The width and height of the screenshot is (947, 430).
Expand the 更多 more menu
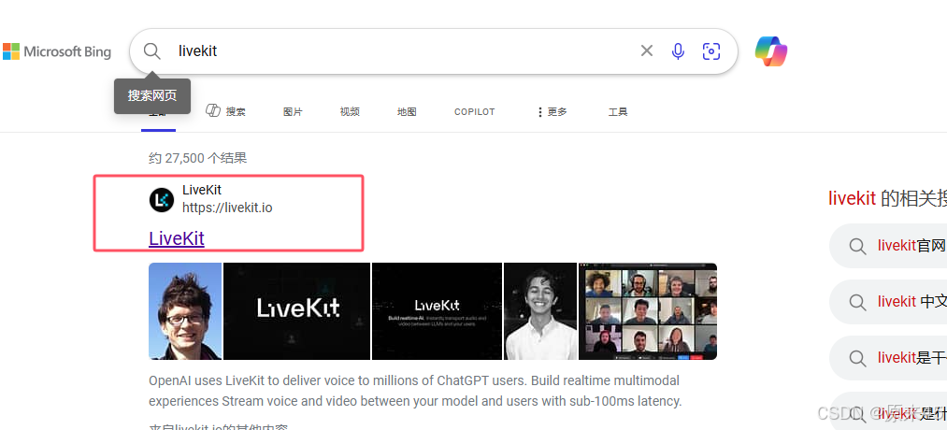pos(552,112)
